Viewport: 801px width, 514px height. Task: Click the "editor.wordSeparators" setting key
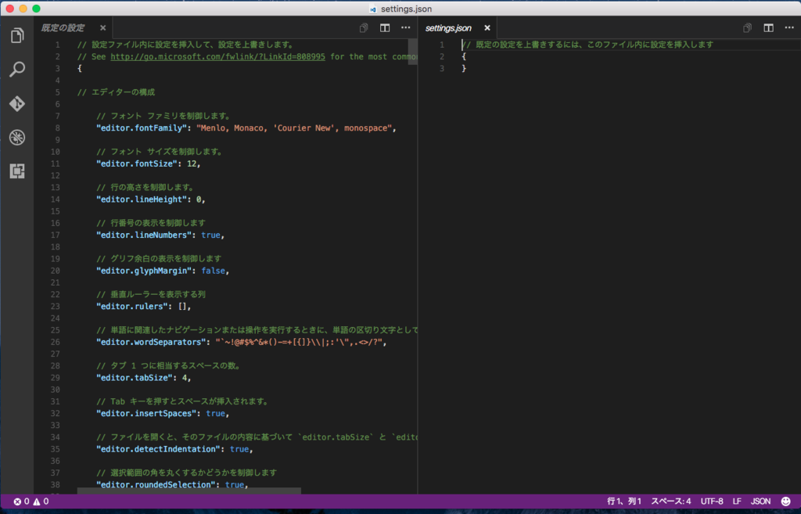pyautogui.click(x=151, y=343)
